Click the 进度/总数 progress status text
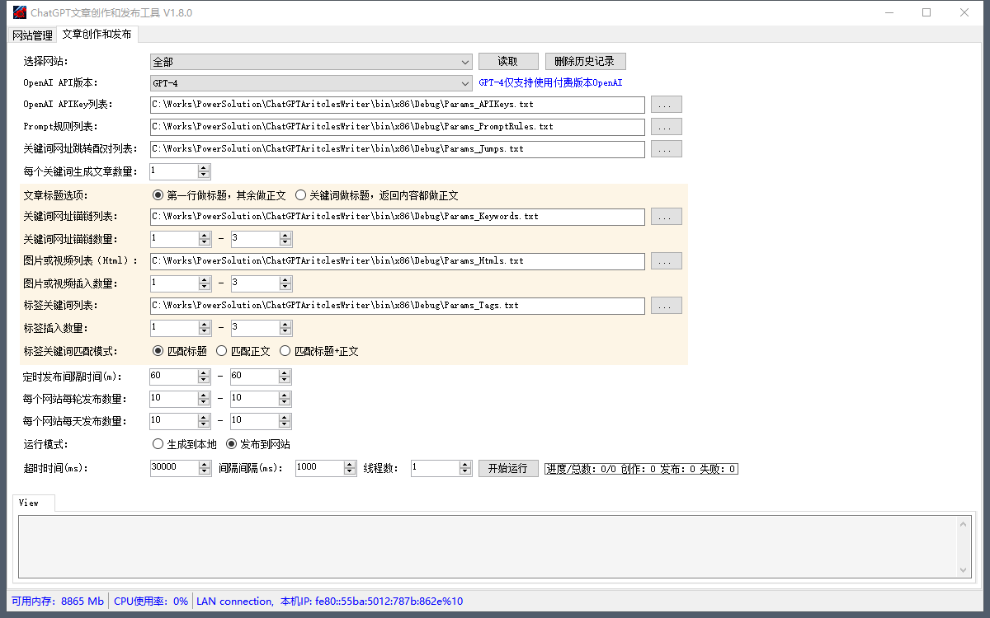Viewport: 990px width, 618px height. coord(641,469)
